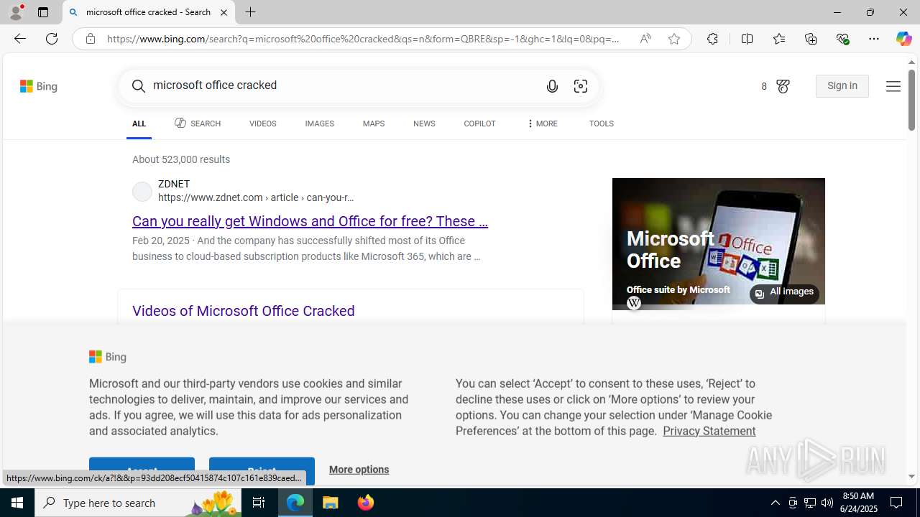
Task: Open browser Extensions menu
Action: pos(712,39)
